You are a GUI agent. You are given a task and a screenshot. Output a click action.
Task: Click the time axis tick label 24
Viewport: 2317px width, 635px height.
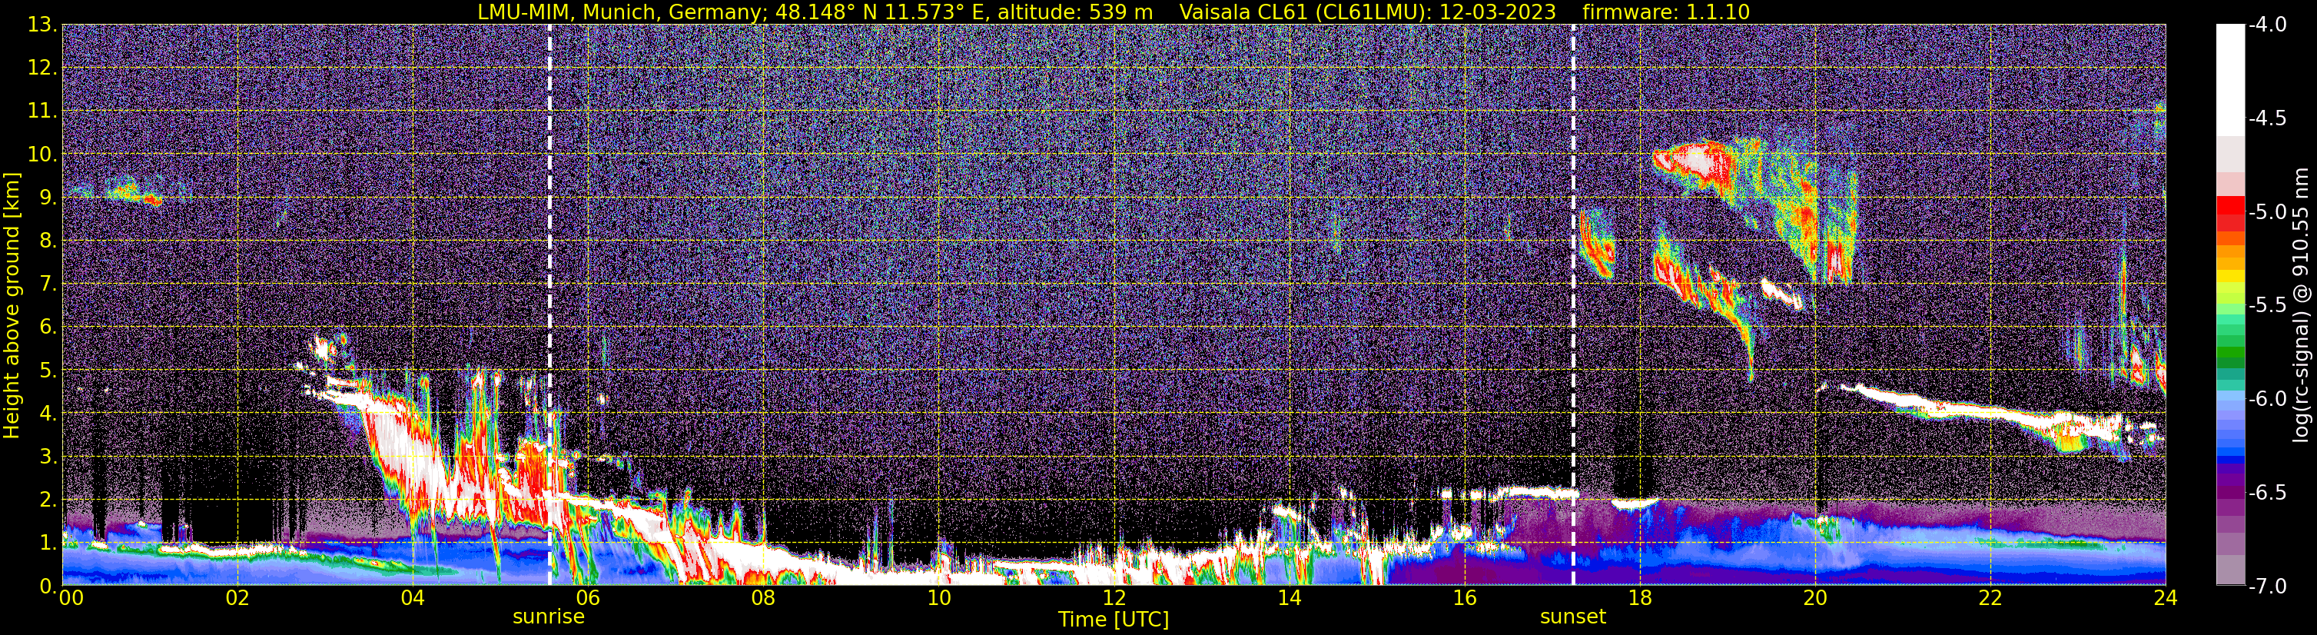[x=2165, y=598]
